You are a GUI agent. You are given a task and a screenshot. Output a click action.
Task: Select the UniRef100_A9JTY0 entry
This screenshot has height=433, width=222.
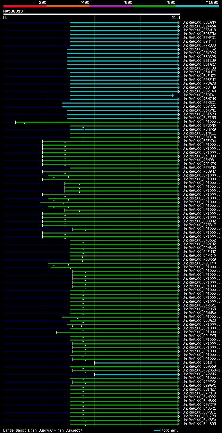tap(199, 263)
